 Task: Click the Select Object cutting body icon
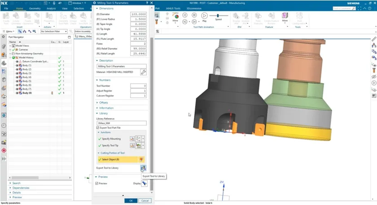[x=141, y=159]
